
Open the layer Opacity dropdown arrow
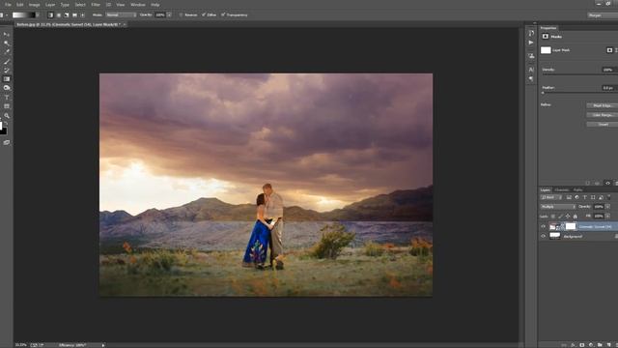607,207
